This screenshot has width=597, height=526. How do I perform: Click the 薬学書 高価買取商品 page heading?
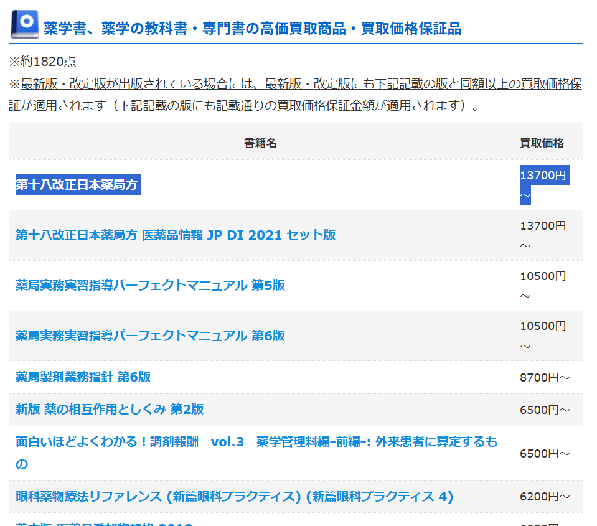pos(252,29)
